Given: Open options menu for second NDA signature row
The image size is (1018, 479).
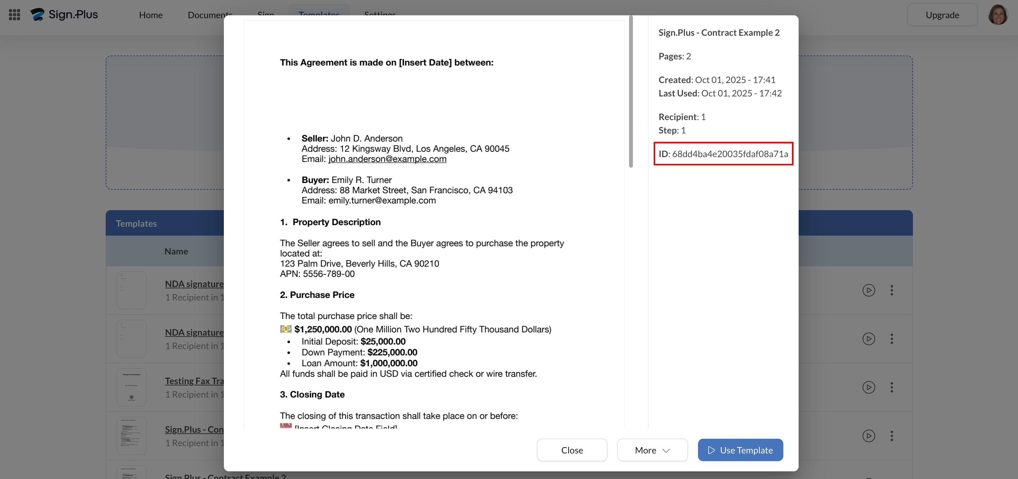Looking at the screenshot, I should (x=892, y=339).
